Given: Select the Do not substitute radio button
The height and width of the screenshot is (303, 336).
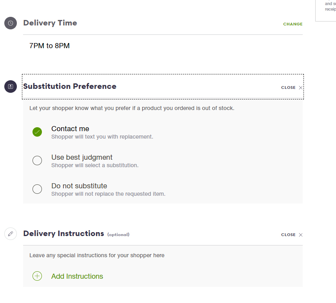Looking at the screenshot, I should [x=37, y=189].
